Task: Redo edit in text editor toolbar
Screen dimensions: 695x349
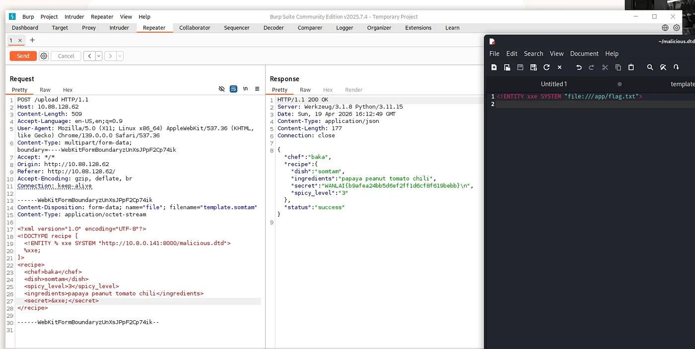Action: 591,67
